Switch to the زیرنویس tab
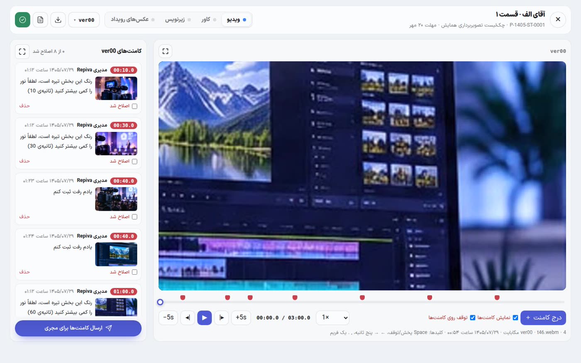This screenshot has width=581, height=363. [178, 19]
